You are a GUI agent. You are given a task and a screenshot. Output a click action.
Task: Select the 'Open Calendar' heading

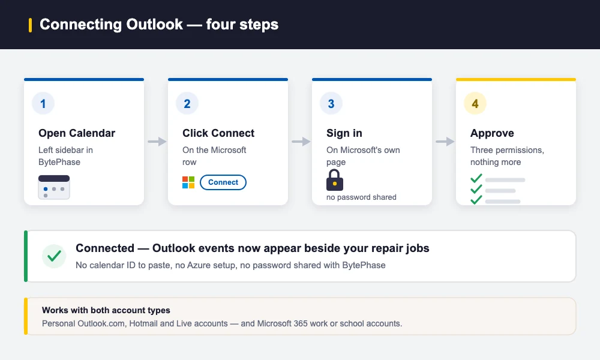pyautogui.click(x=77, y=133)
